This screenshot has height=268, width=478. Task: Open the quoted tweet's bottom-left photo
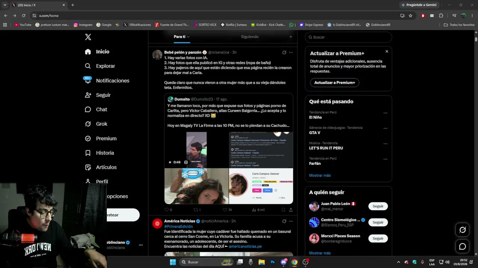tap(196, 186)
